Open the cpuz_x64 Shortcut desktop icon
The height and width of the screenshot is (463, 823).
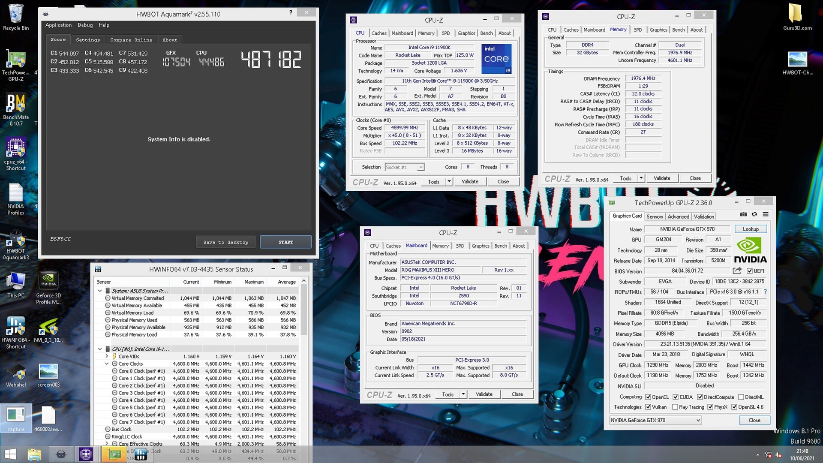pyautogui.click(x=16, y=154)
